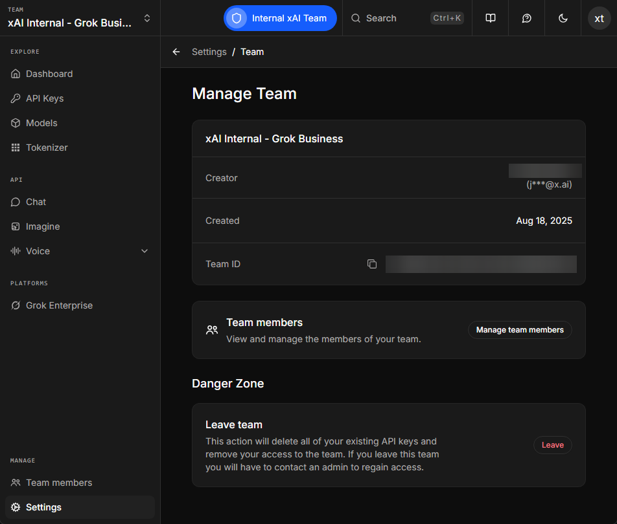
Task: Click the Team ID label
Action: 223,264
